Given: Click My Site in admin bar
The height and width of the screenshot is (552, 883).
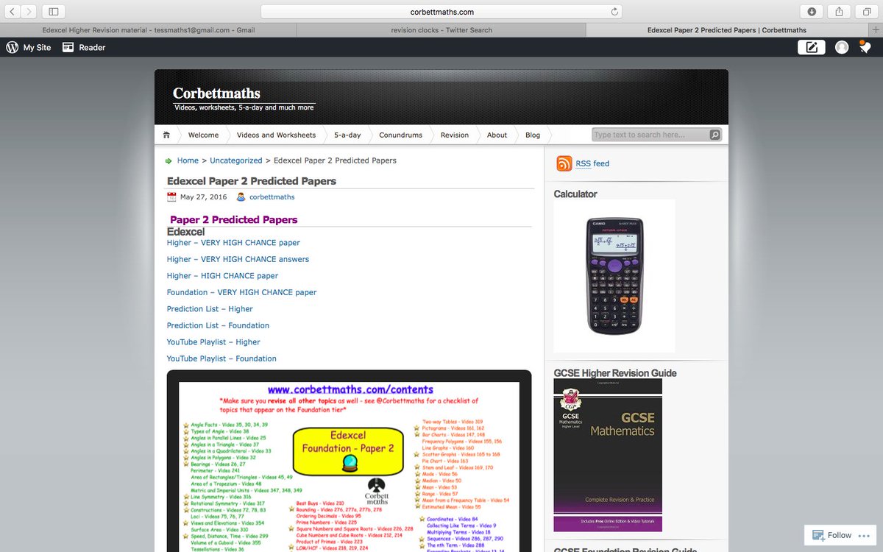Looking at the screenshot, I should pyautogui.click(x=37, y=47).
